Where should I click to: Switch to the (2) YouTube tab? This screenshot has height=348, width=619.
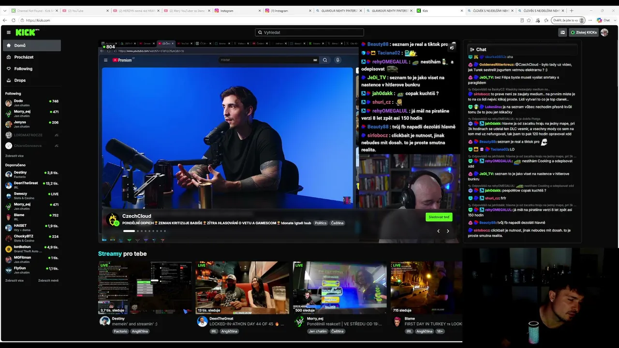coord(85,11)
